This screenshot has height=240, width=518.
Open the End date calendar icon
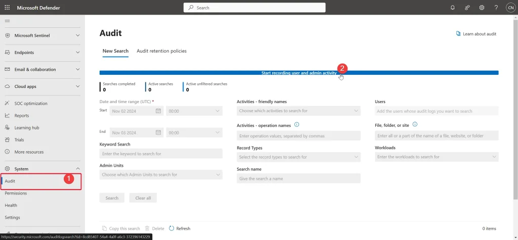158,132
